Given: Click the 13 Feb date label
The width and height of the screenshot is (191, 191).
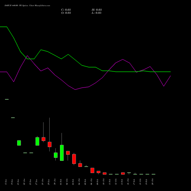Looking at the screenshot, I should (122, 182).
